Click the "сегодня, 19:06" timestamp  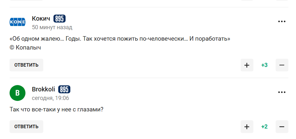(x=50, y=98)
